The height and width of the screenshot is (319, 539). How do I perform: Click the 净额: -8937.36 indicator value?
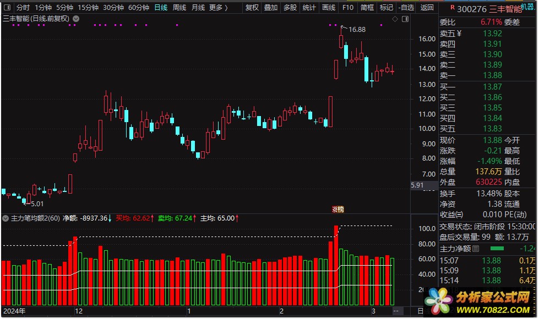[x=87, y=218]
